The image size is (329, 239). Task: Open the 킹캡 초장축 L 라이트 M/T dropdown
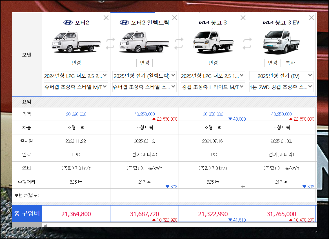pyautogui.click(x=213, y=87)
